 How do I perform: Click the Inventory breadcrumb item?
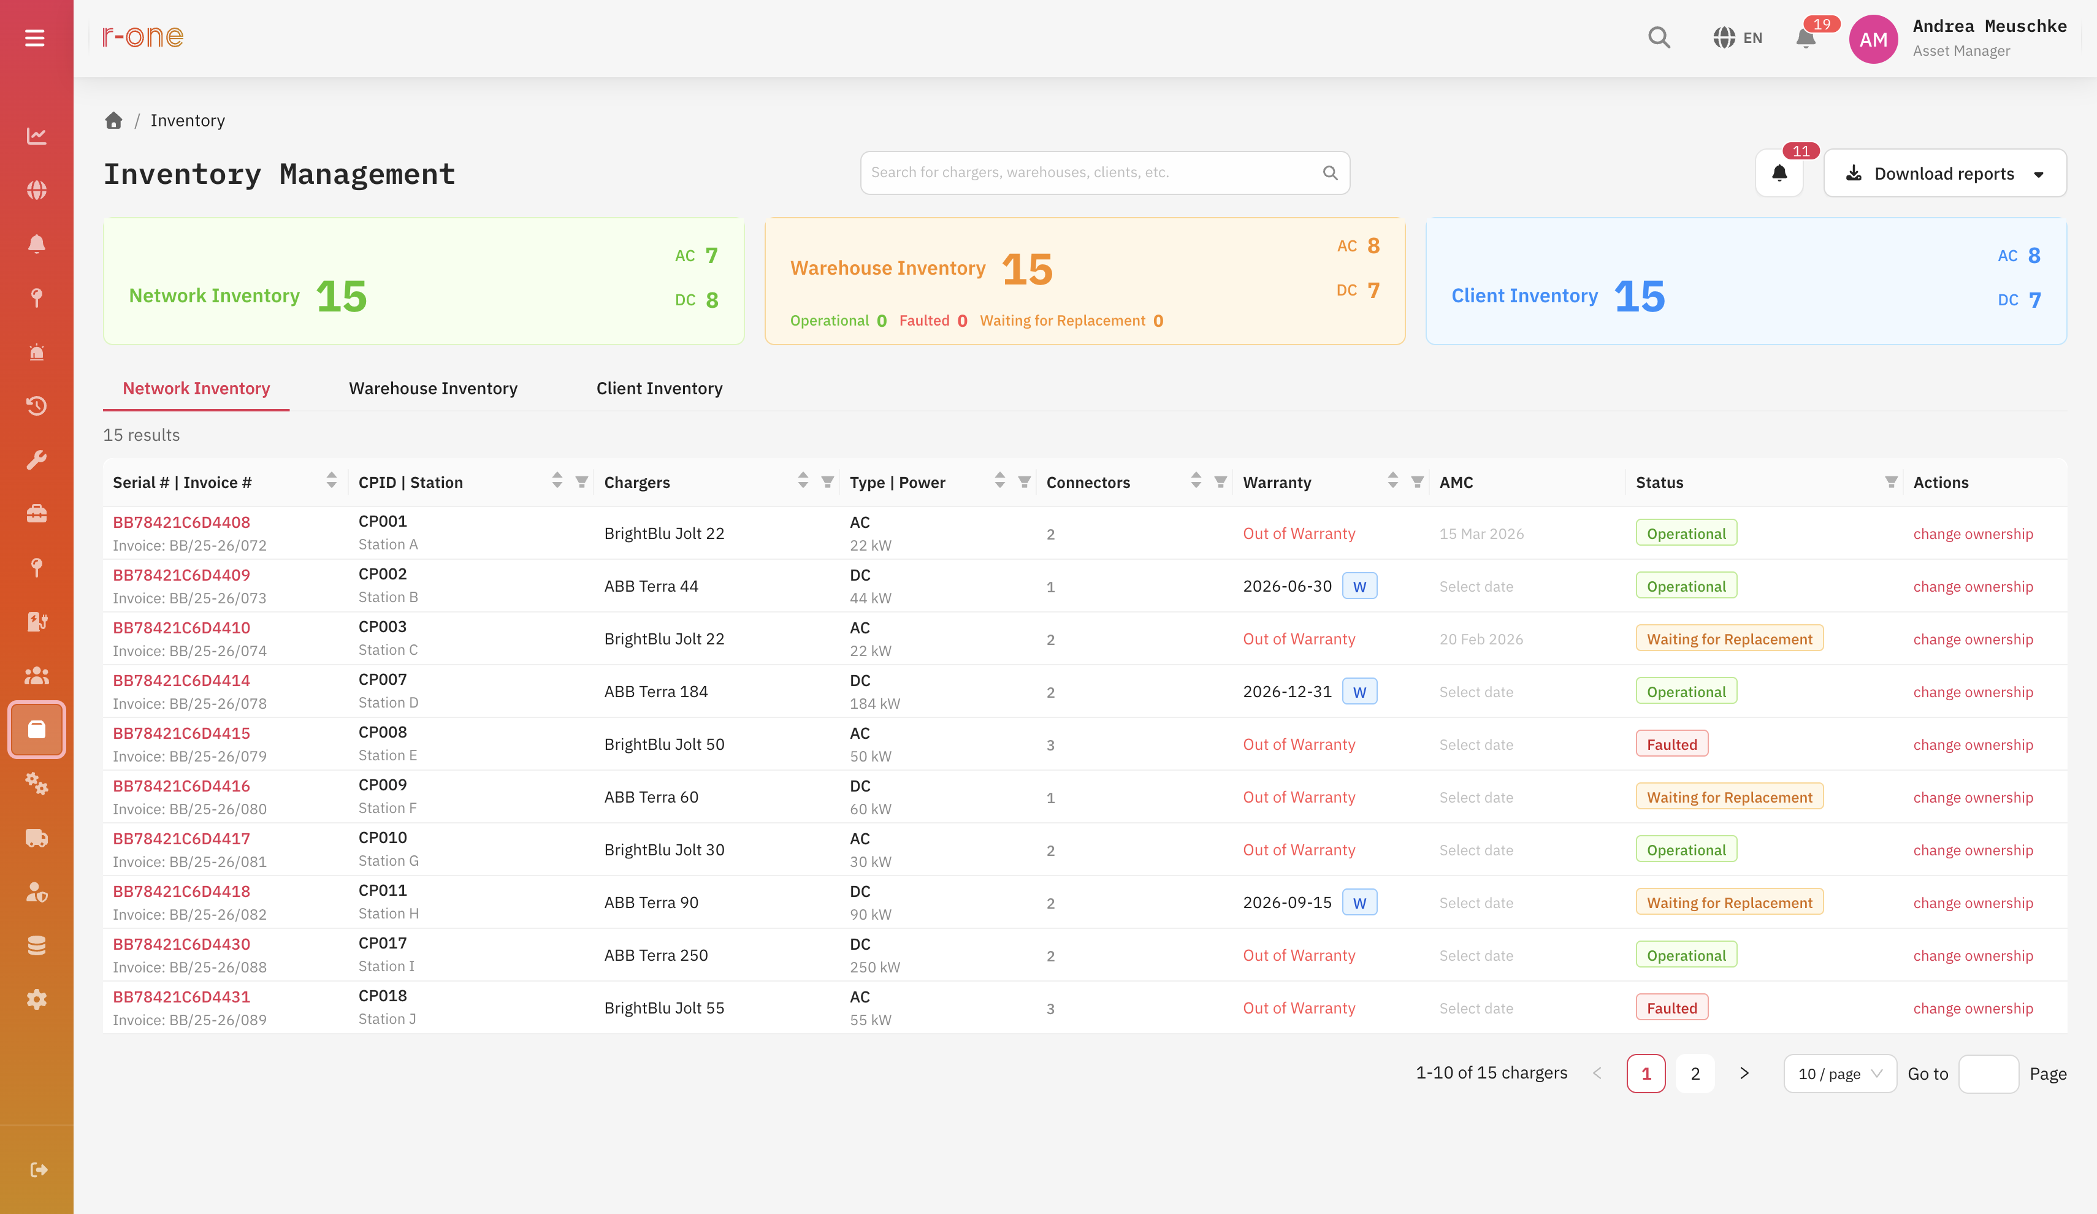[187, 121]
